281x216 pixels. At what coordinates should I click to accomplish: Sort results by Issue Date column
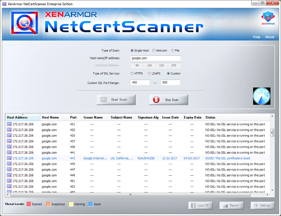(x=171, y=117)
